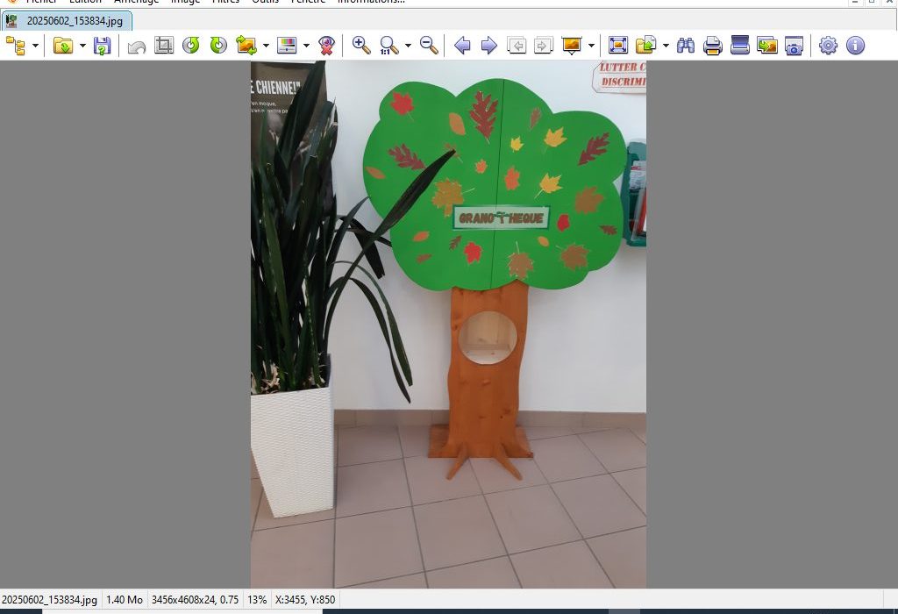This screenshot has height=614, width=898.
Task: Click the red-eye removal icon
Action: (x=326, y=46)
